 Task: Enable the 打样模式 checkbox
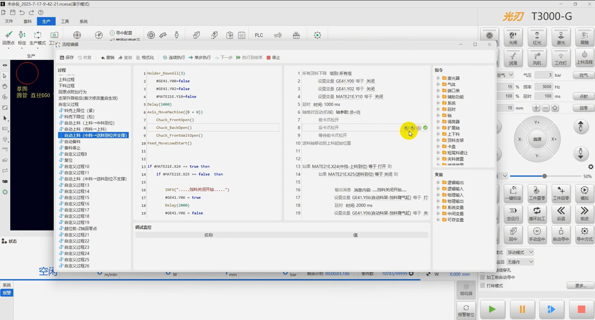coord(483,286)
